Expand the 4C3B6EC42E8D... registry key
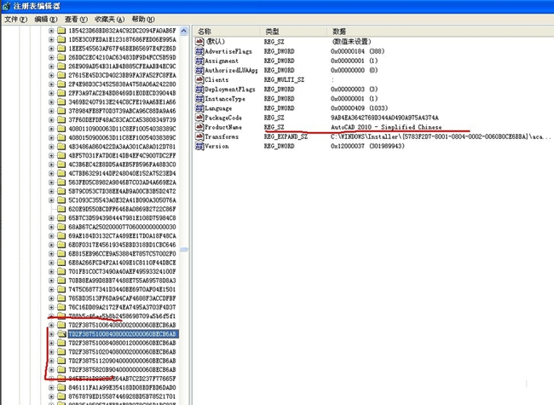The width and height of the screenshot is (554, 405). (52, 165)
